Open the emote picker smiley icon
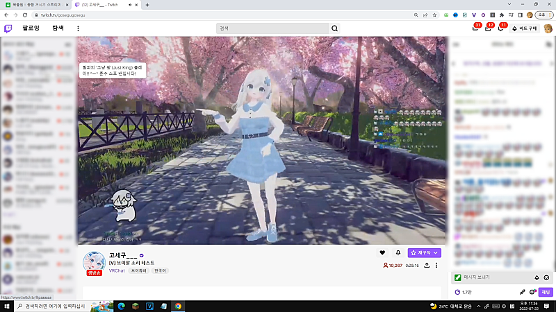The height and width of the screenshot is (312, 556). [546, 278]
